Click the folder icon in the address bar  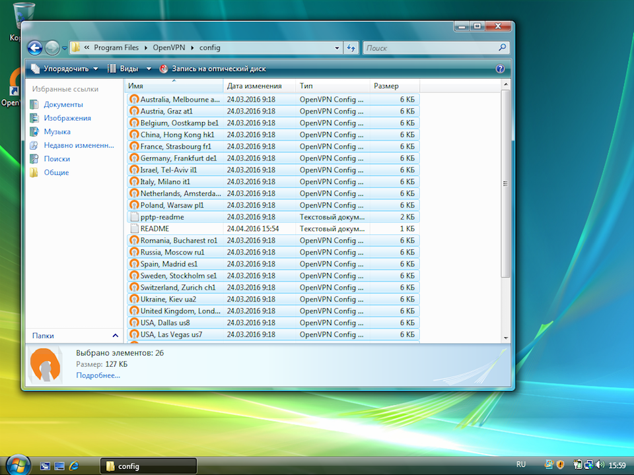point(75,47)
